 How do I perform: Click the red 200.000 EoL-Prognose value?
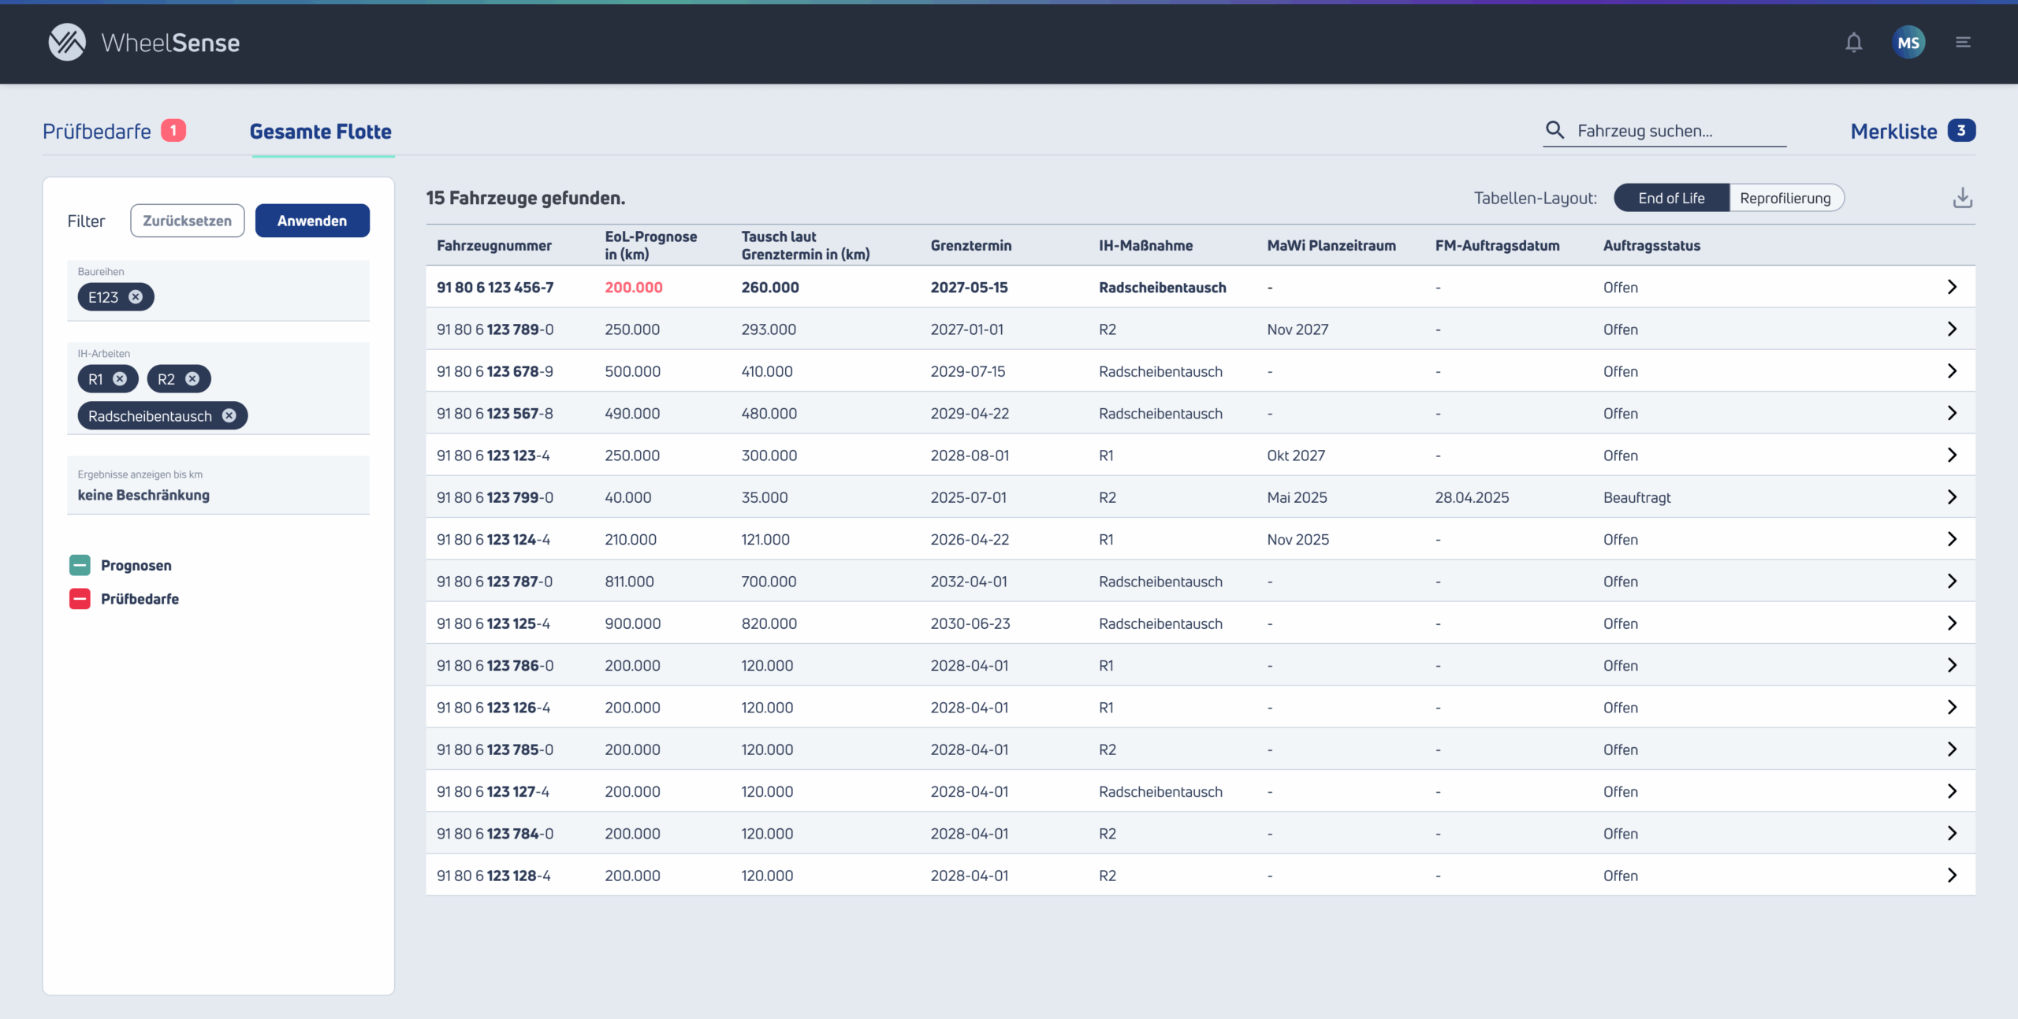coord(633,288)
